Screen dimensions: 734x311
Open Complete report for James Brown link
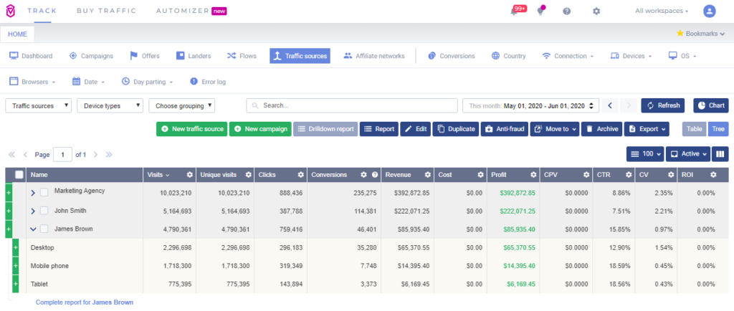tap(84, 302)
